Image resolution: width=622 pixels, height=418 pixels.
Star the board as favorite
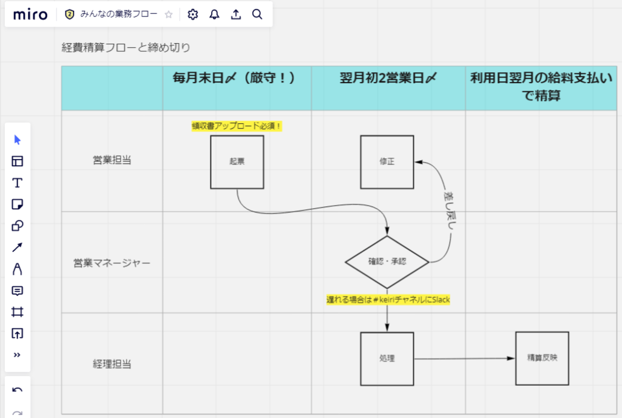pos(169,15)
